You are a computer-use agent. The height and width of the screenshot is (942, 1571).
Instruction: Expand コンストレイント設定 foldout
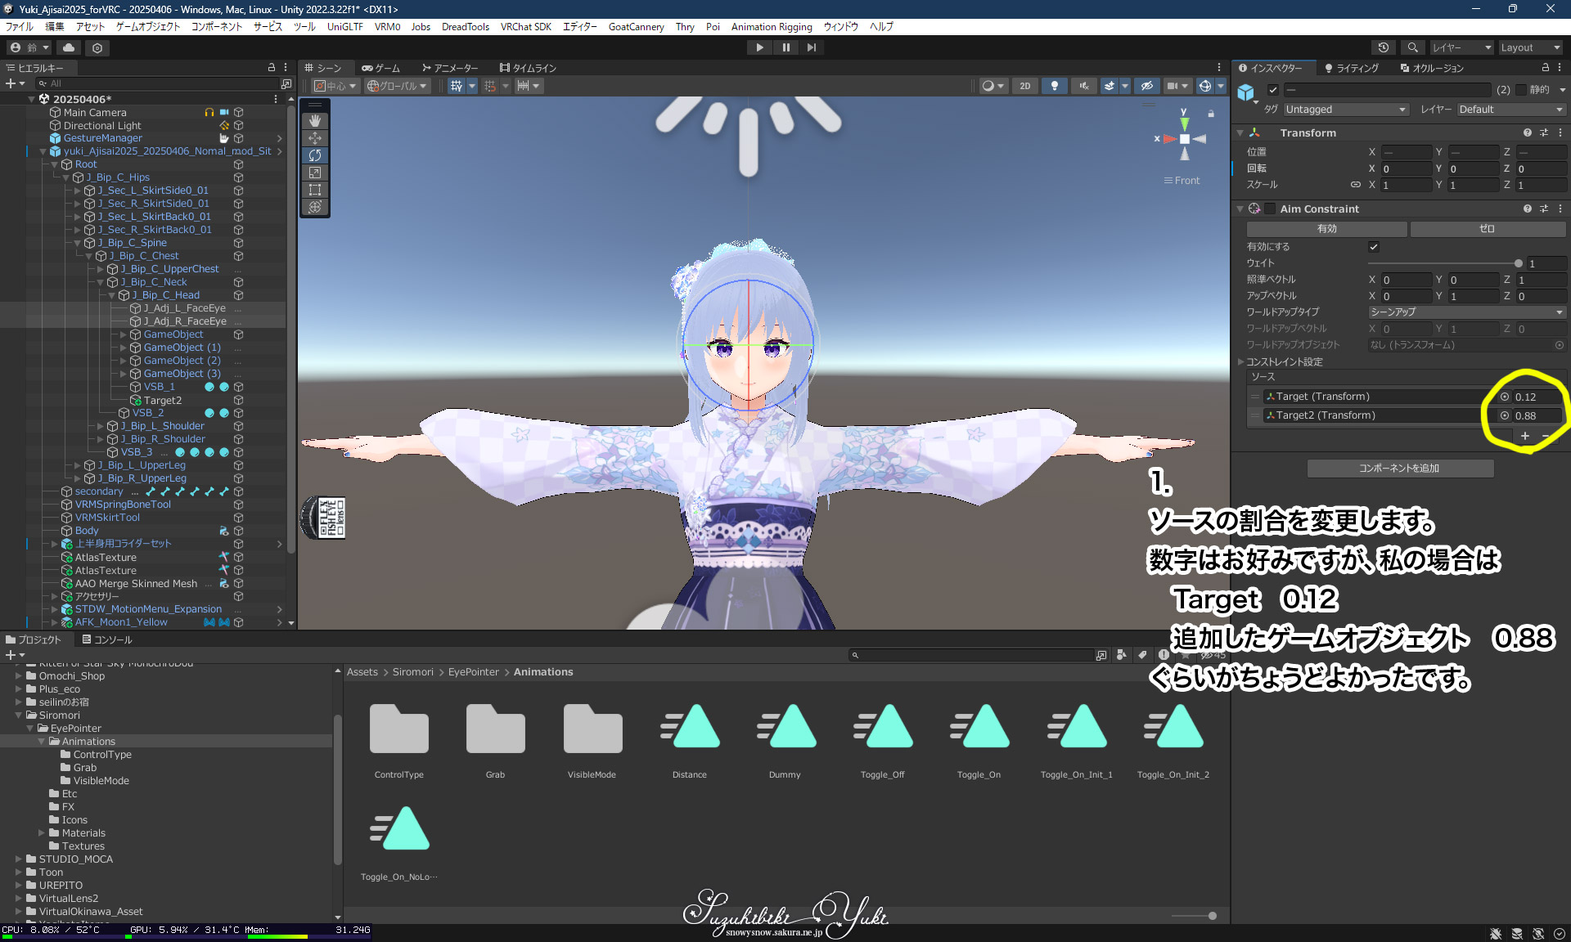[x=1240, y=361]
